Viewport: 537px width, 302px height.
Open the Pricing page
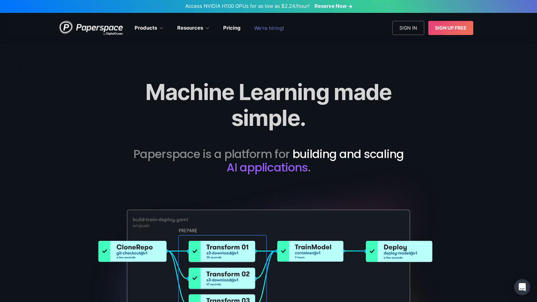coord(232,28)
